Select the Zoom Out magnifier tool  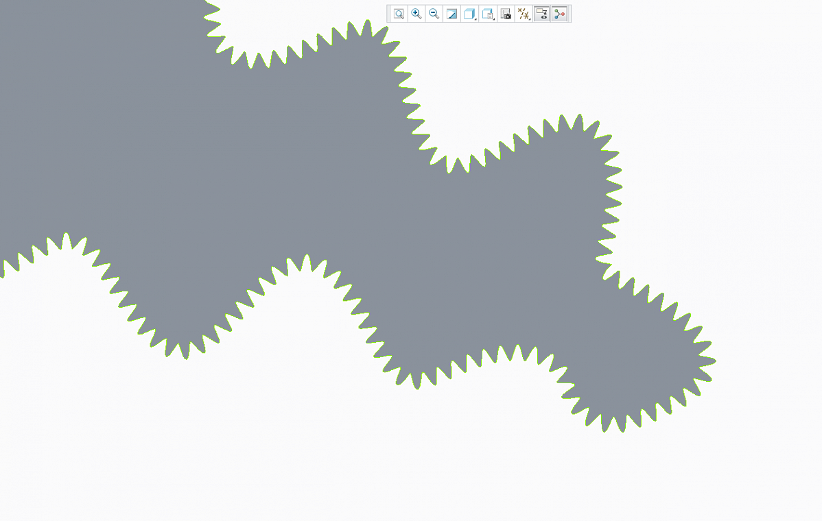click(434, 14)
